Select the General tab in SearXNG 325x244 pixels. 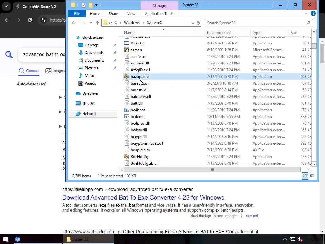pyautogui.click(x=29, y=71)
